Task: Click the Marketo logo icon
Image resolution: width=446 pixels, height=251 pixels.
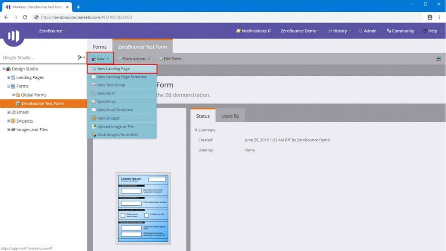Action: click(x=14, y=36)
